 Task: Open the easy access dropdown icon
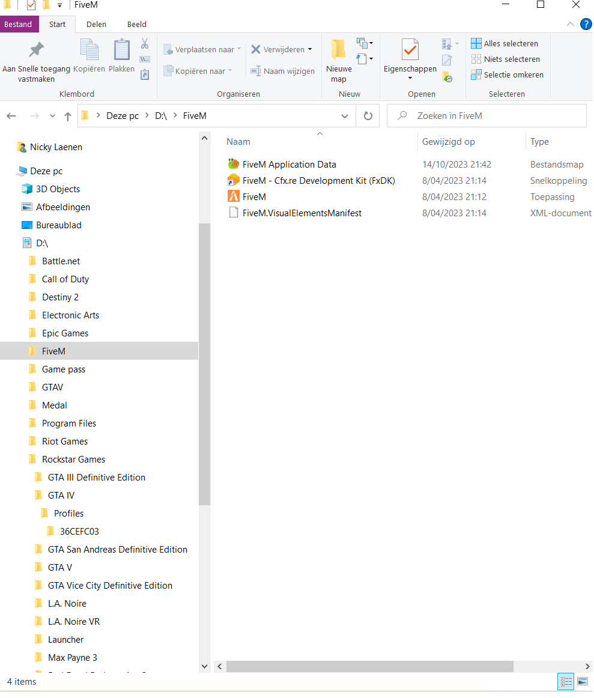click(365, 59)
